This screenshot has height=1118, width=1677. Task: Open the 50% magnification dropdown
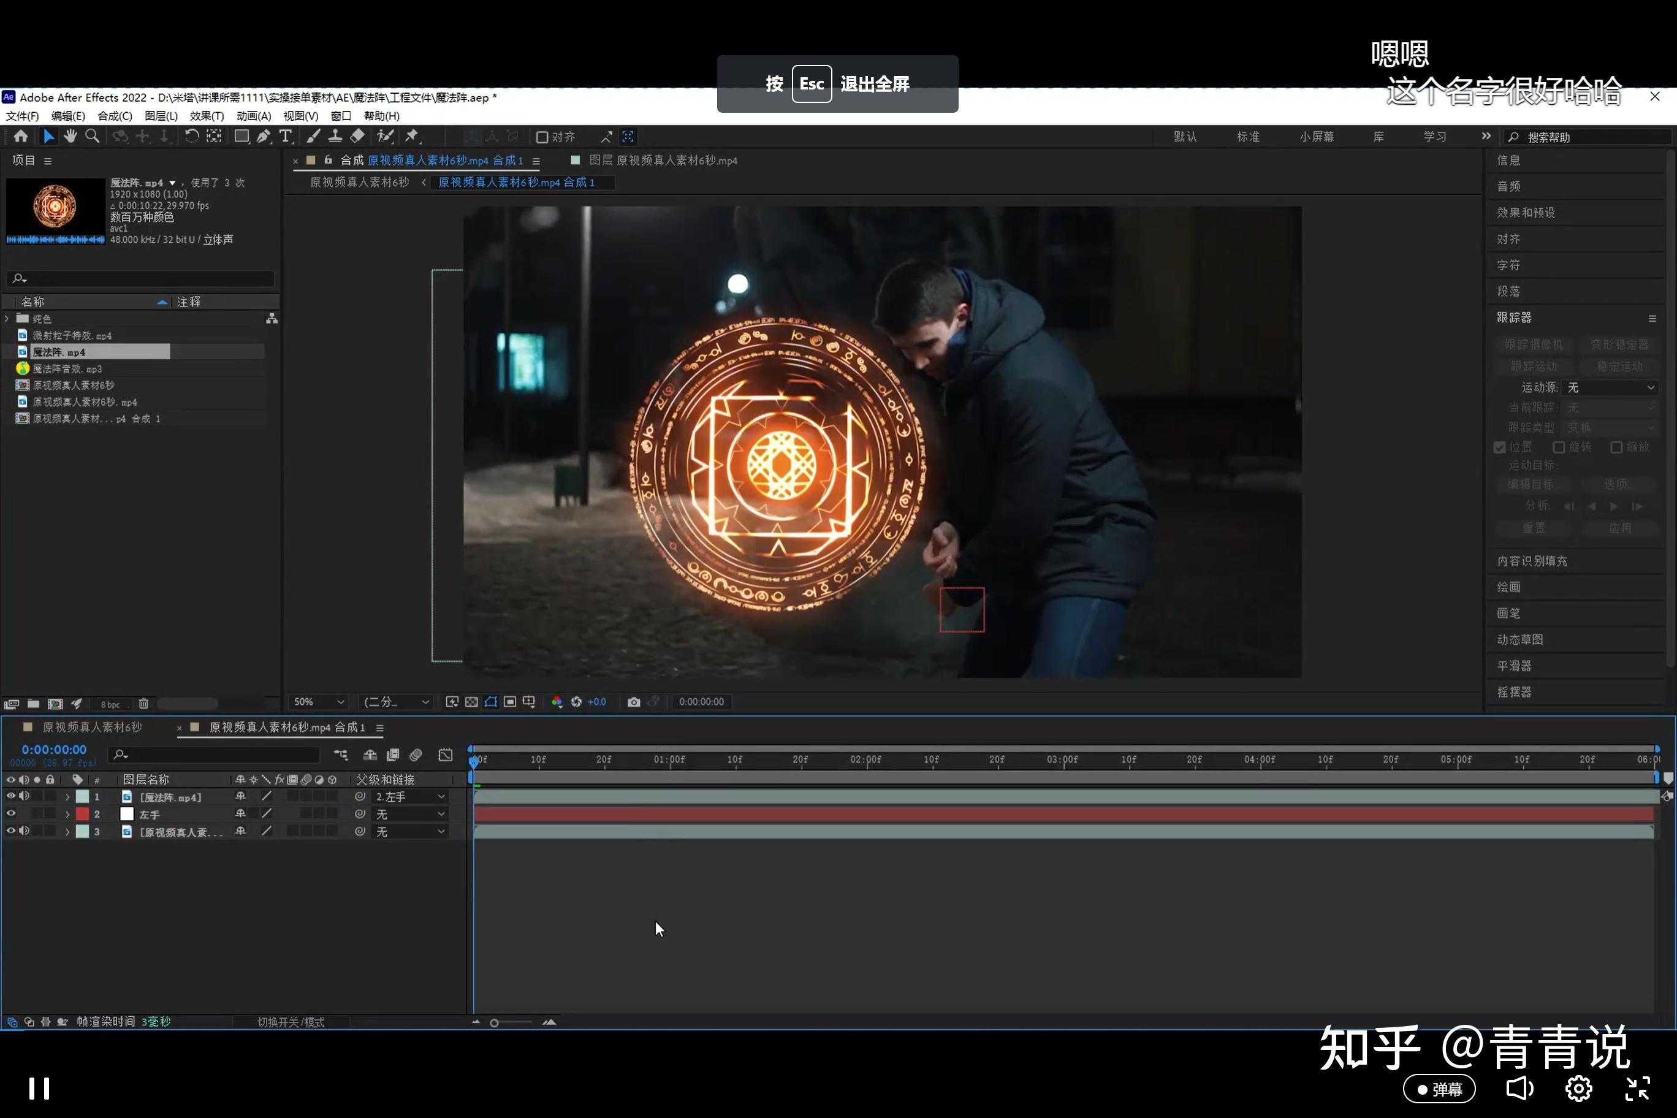pos(319,702)
